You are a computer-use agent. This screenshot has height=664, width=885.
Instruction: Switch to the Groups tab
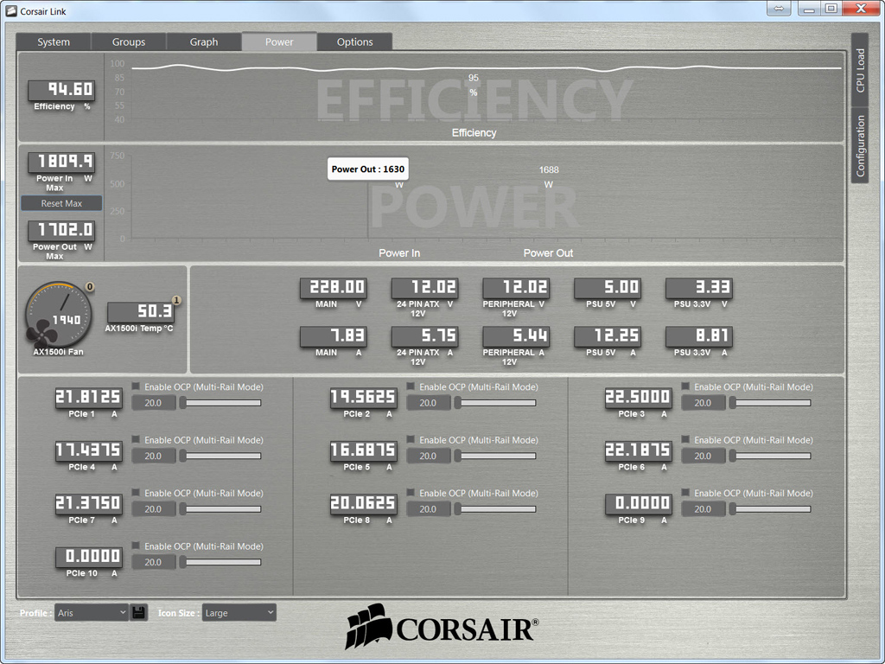(129, 41)
